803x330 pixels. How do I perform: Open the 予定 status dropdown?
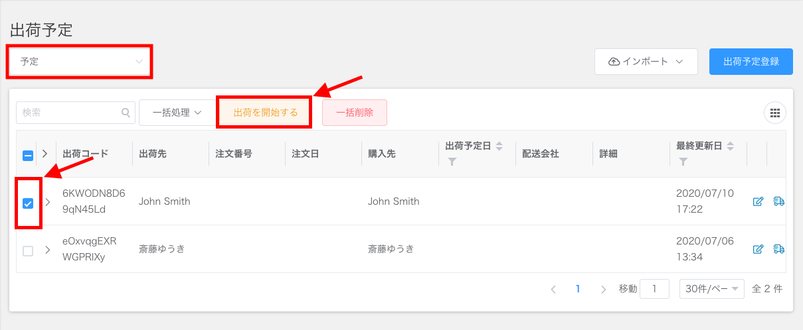click(x=80, y=62)
